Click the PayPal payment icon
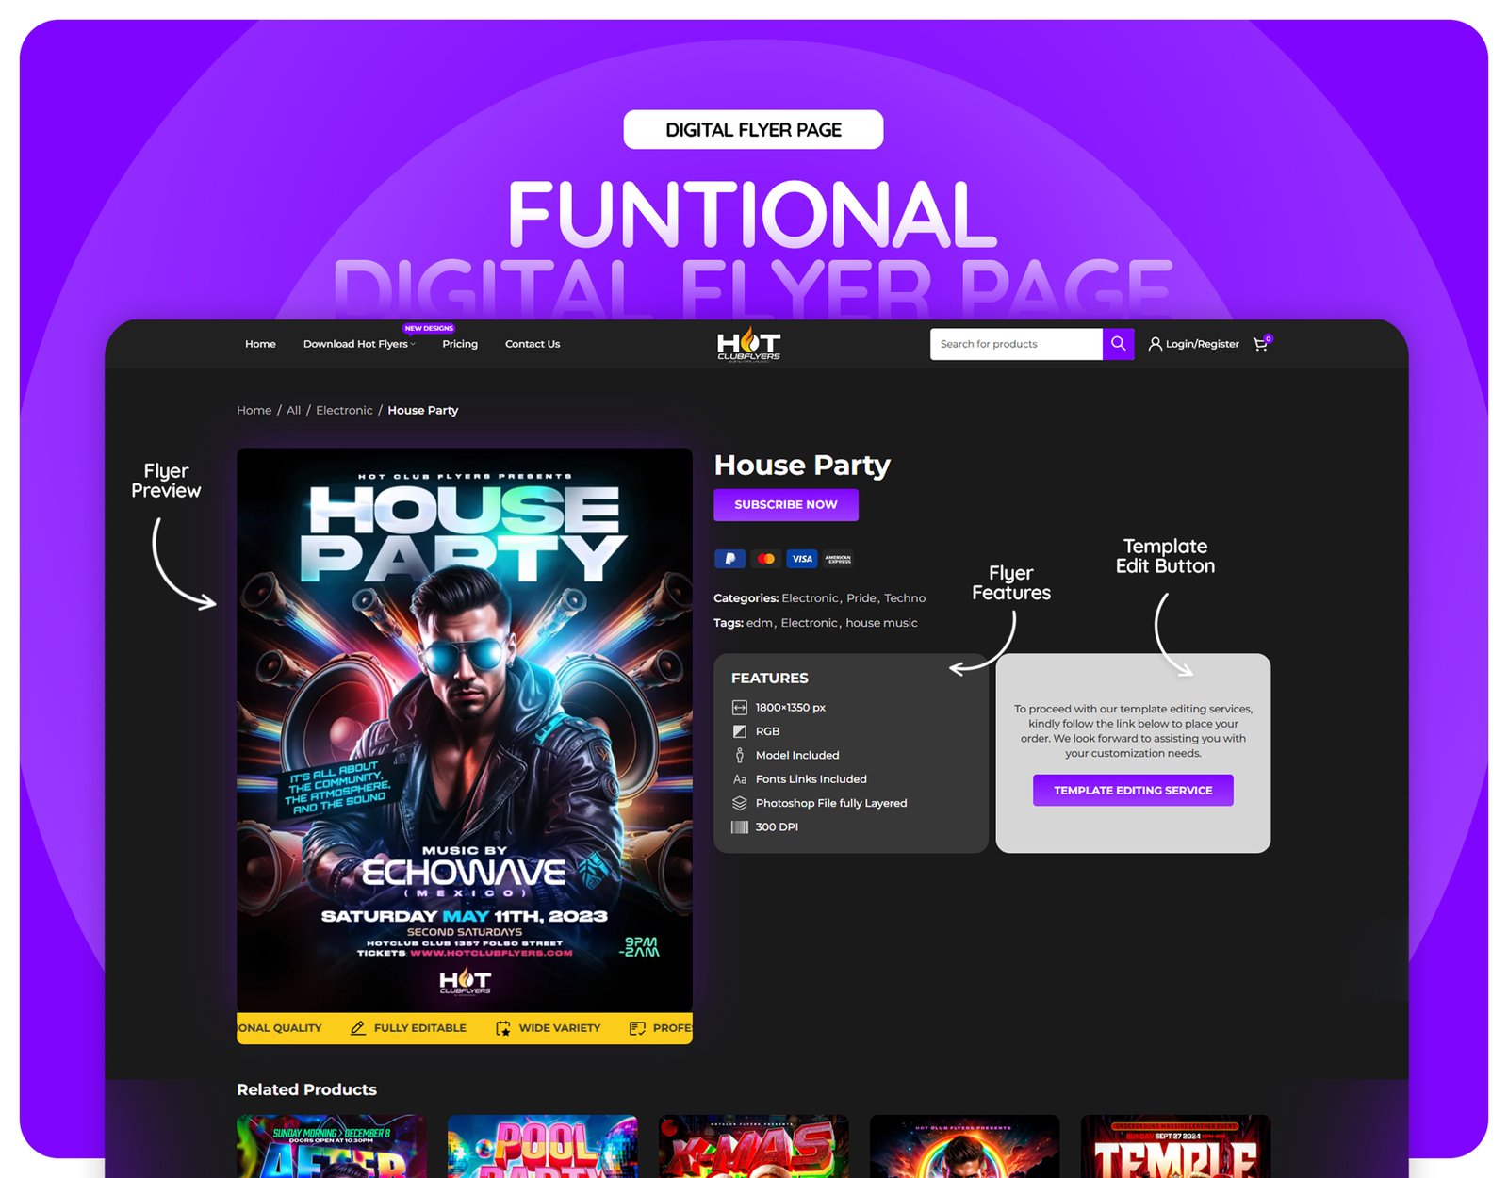This screenshot has width=1508, height=1178. point(729,559)
